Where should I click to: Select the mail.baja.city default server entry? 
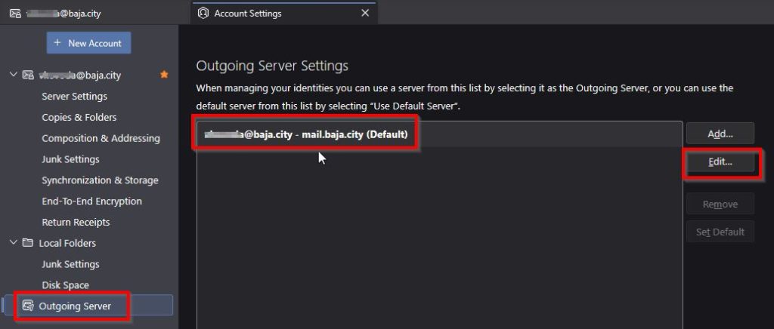point(306,135)
